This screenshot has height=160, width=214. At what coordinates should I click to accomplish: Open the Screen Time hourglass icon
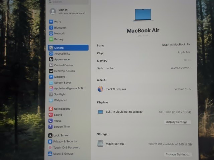tap(50, 127)
